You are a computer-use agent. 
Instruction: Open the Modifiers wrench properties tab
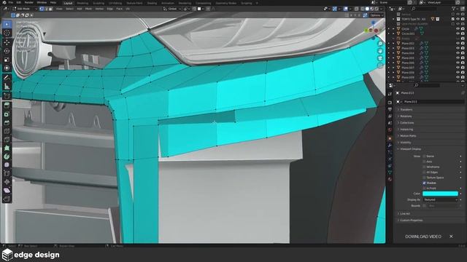(x=390, y=146)
